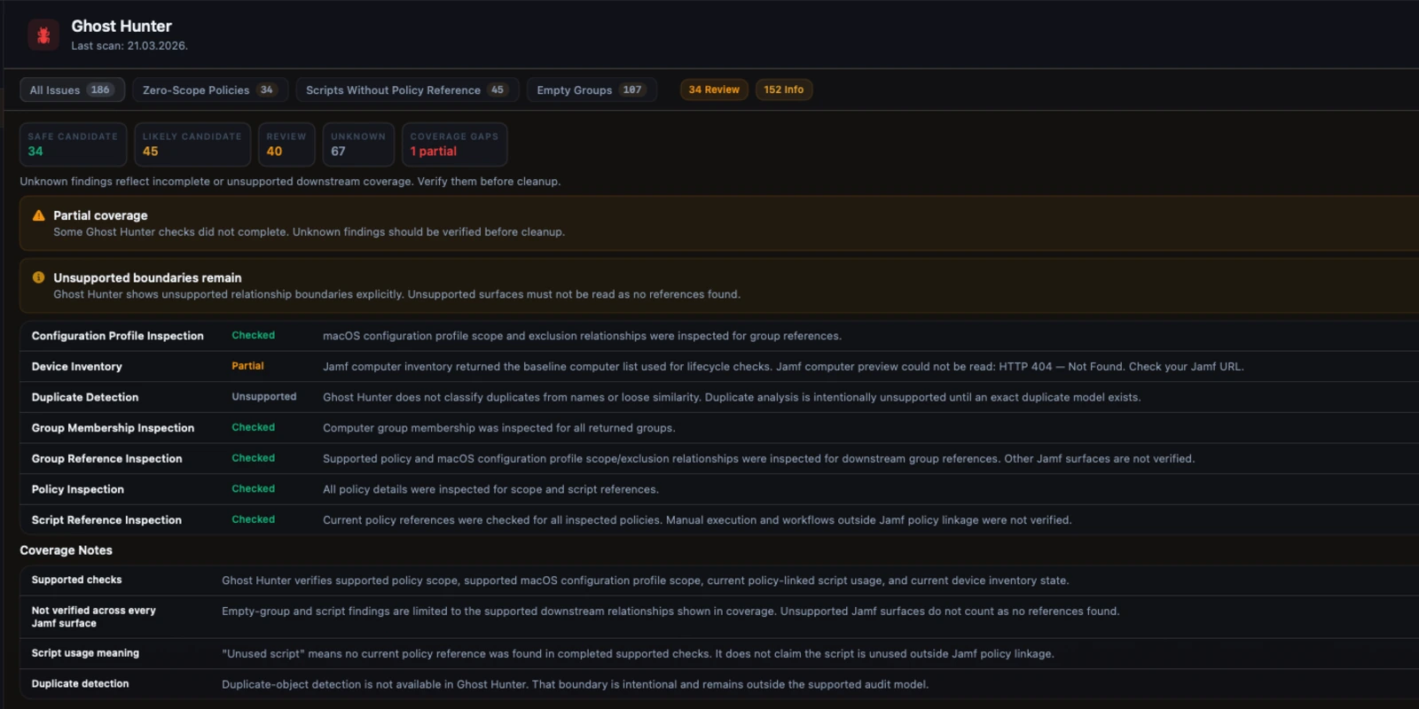Click the Last scan date text

click(129, 46)
